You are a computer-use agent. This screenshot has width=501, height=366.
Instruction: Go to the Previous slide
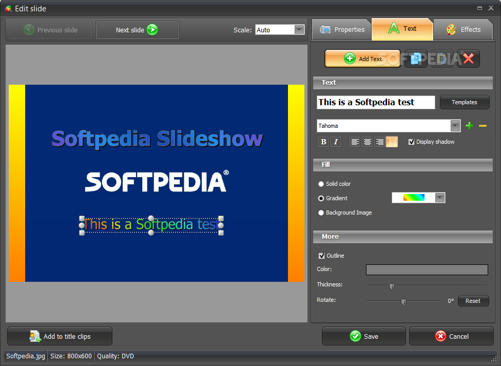tap(50, 30)
